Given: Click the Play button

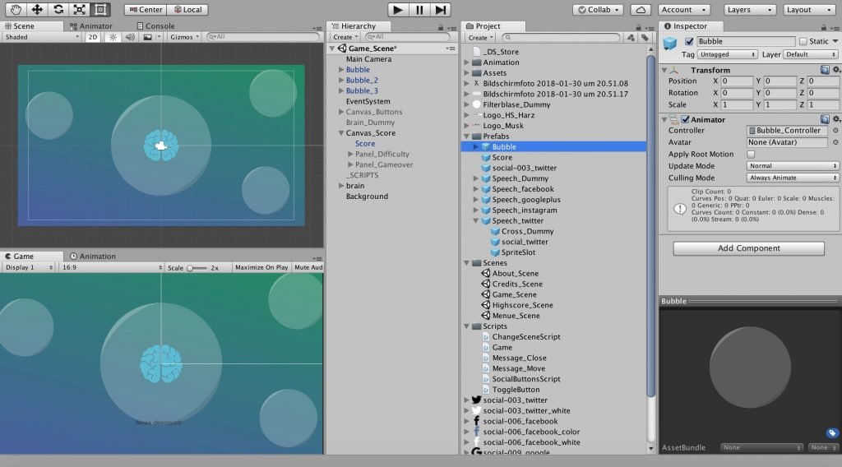Looking at the screenshot, I should 398,10.
